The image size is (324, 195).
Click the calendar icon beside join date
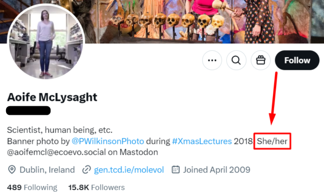click(x=176, y=169)
